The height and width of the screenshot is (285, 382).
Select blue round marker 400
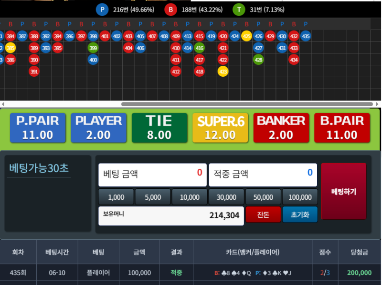tap(93, 60)
